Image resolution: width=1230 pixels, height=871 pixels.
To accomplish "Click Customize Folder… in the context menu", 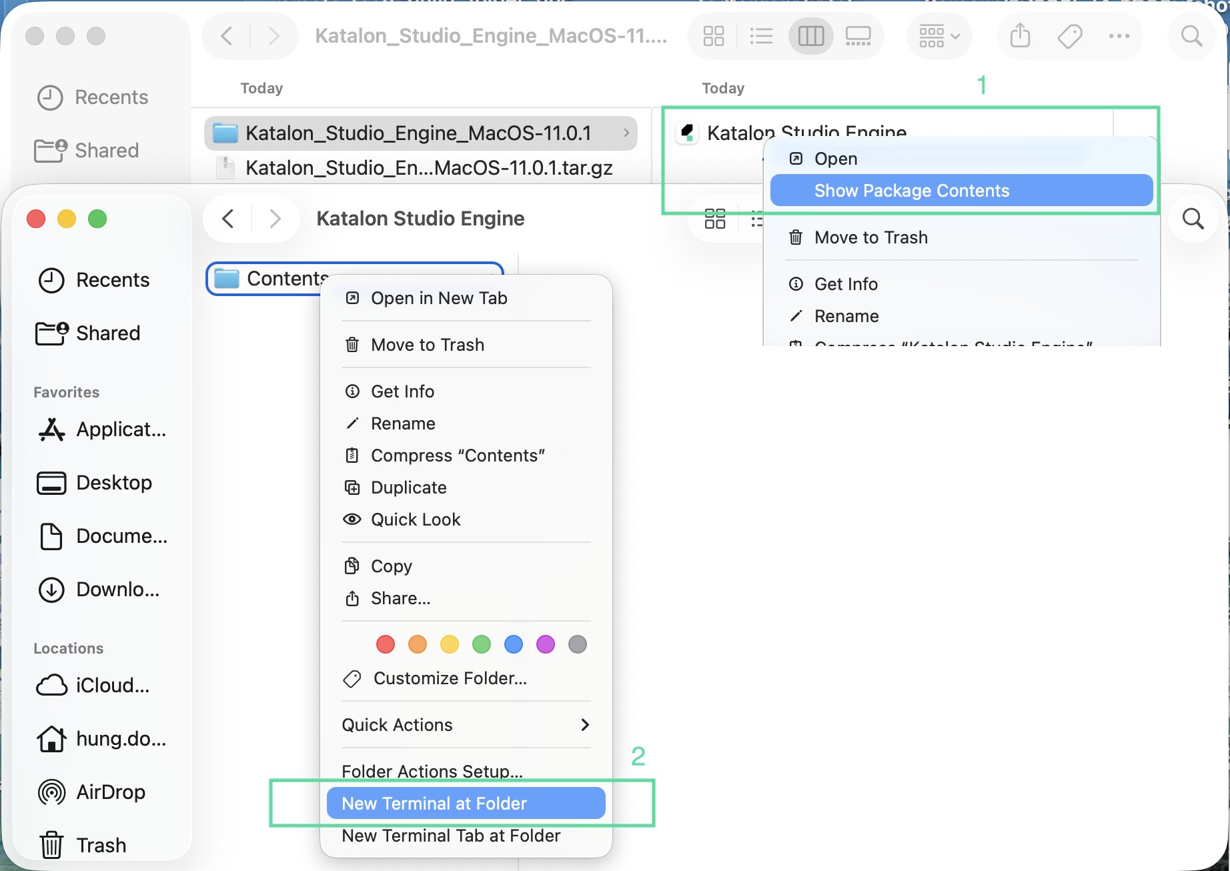I will (449, 678).
